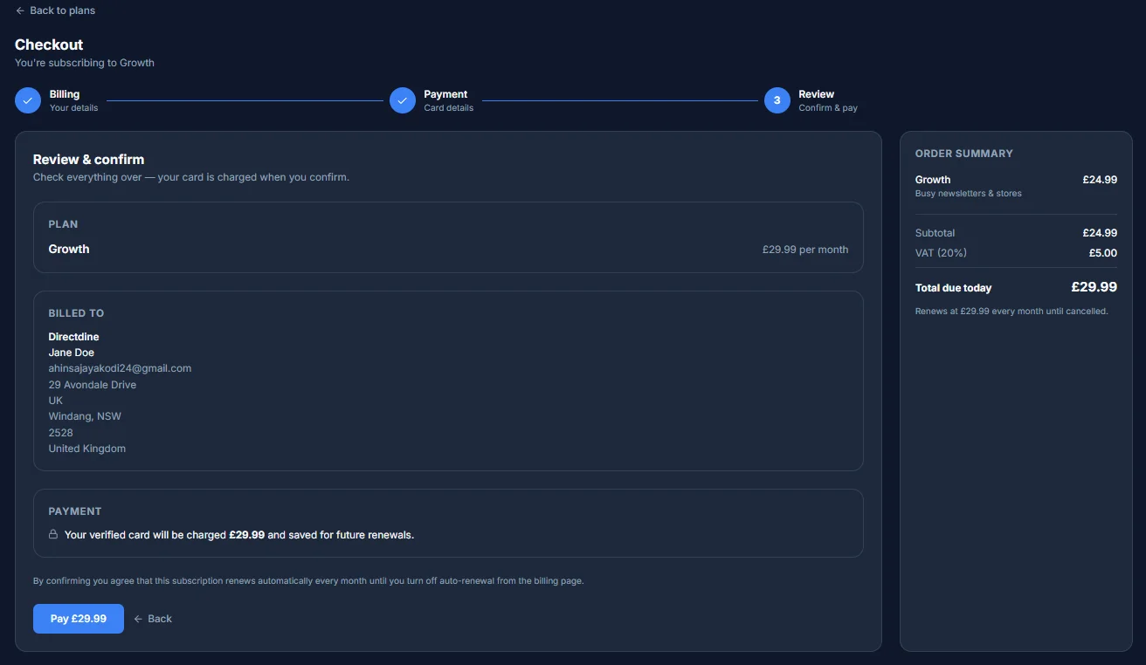
Task: Click the Subtotal £24.99 amount
Action: click(x=1100, y=233)
